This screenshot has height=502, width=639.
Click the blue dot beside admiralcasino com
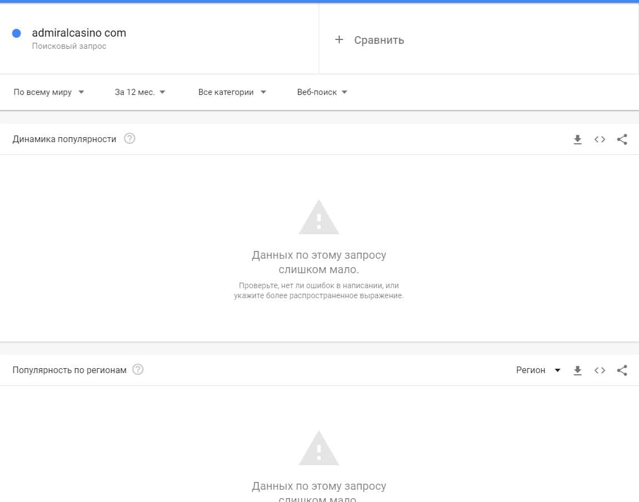[16, 33]
